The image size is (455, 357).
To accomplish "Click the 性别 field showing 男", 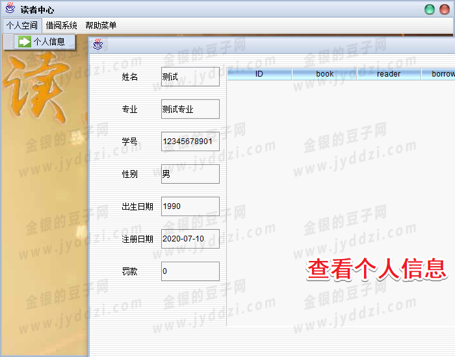I will [190, 174].
